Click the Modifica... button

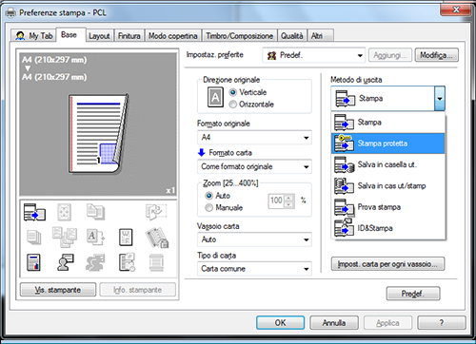[437, 55]
